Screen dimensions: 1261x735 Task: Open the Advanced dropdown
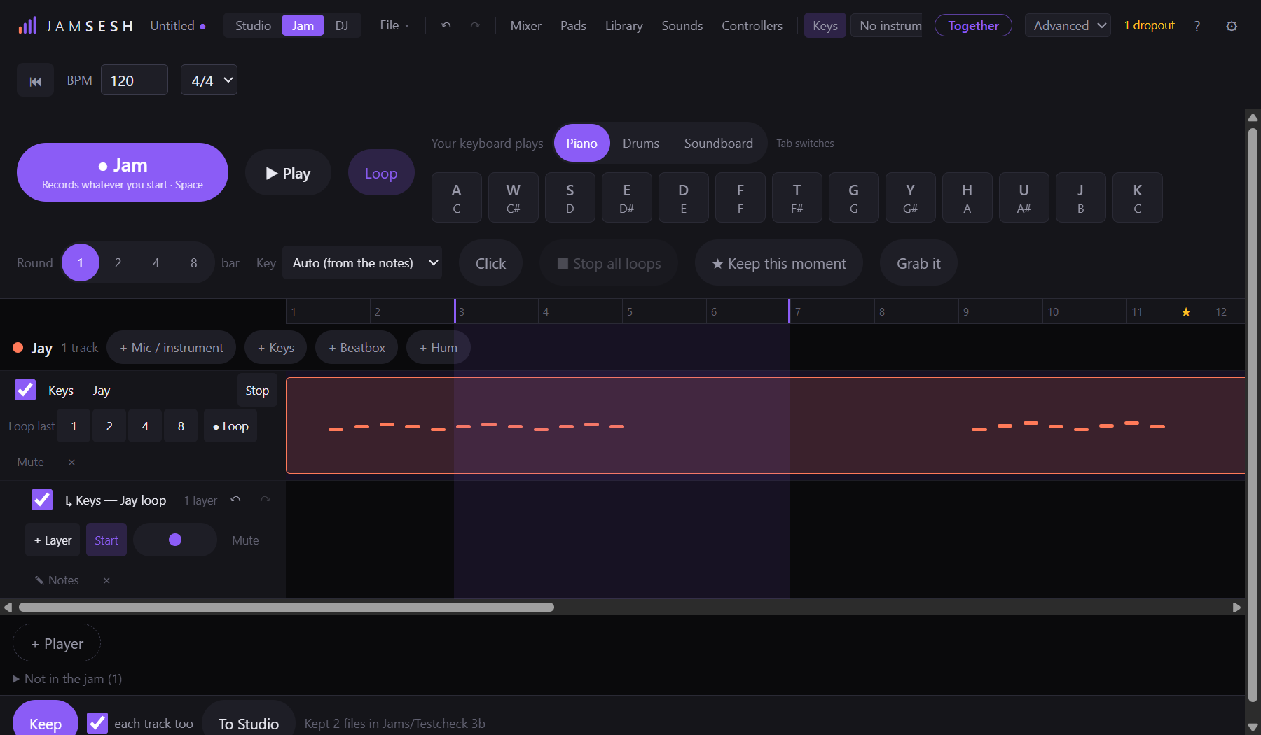click(x=1068, y=26)
